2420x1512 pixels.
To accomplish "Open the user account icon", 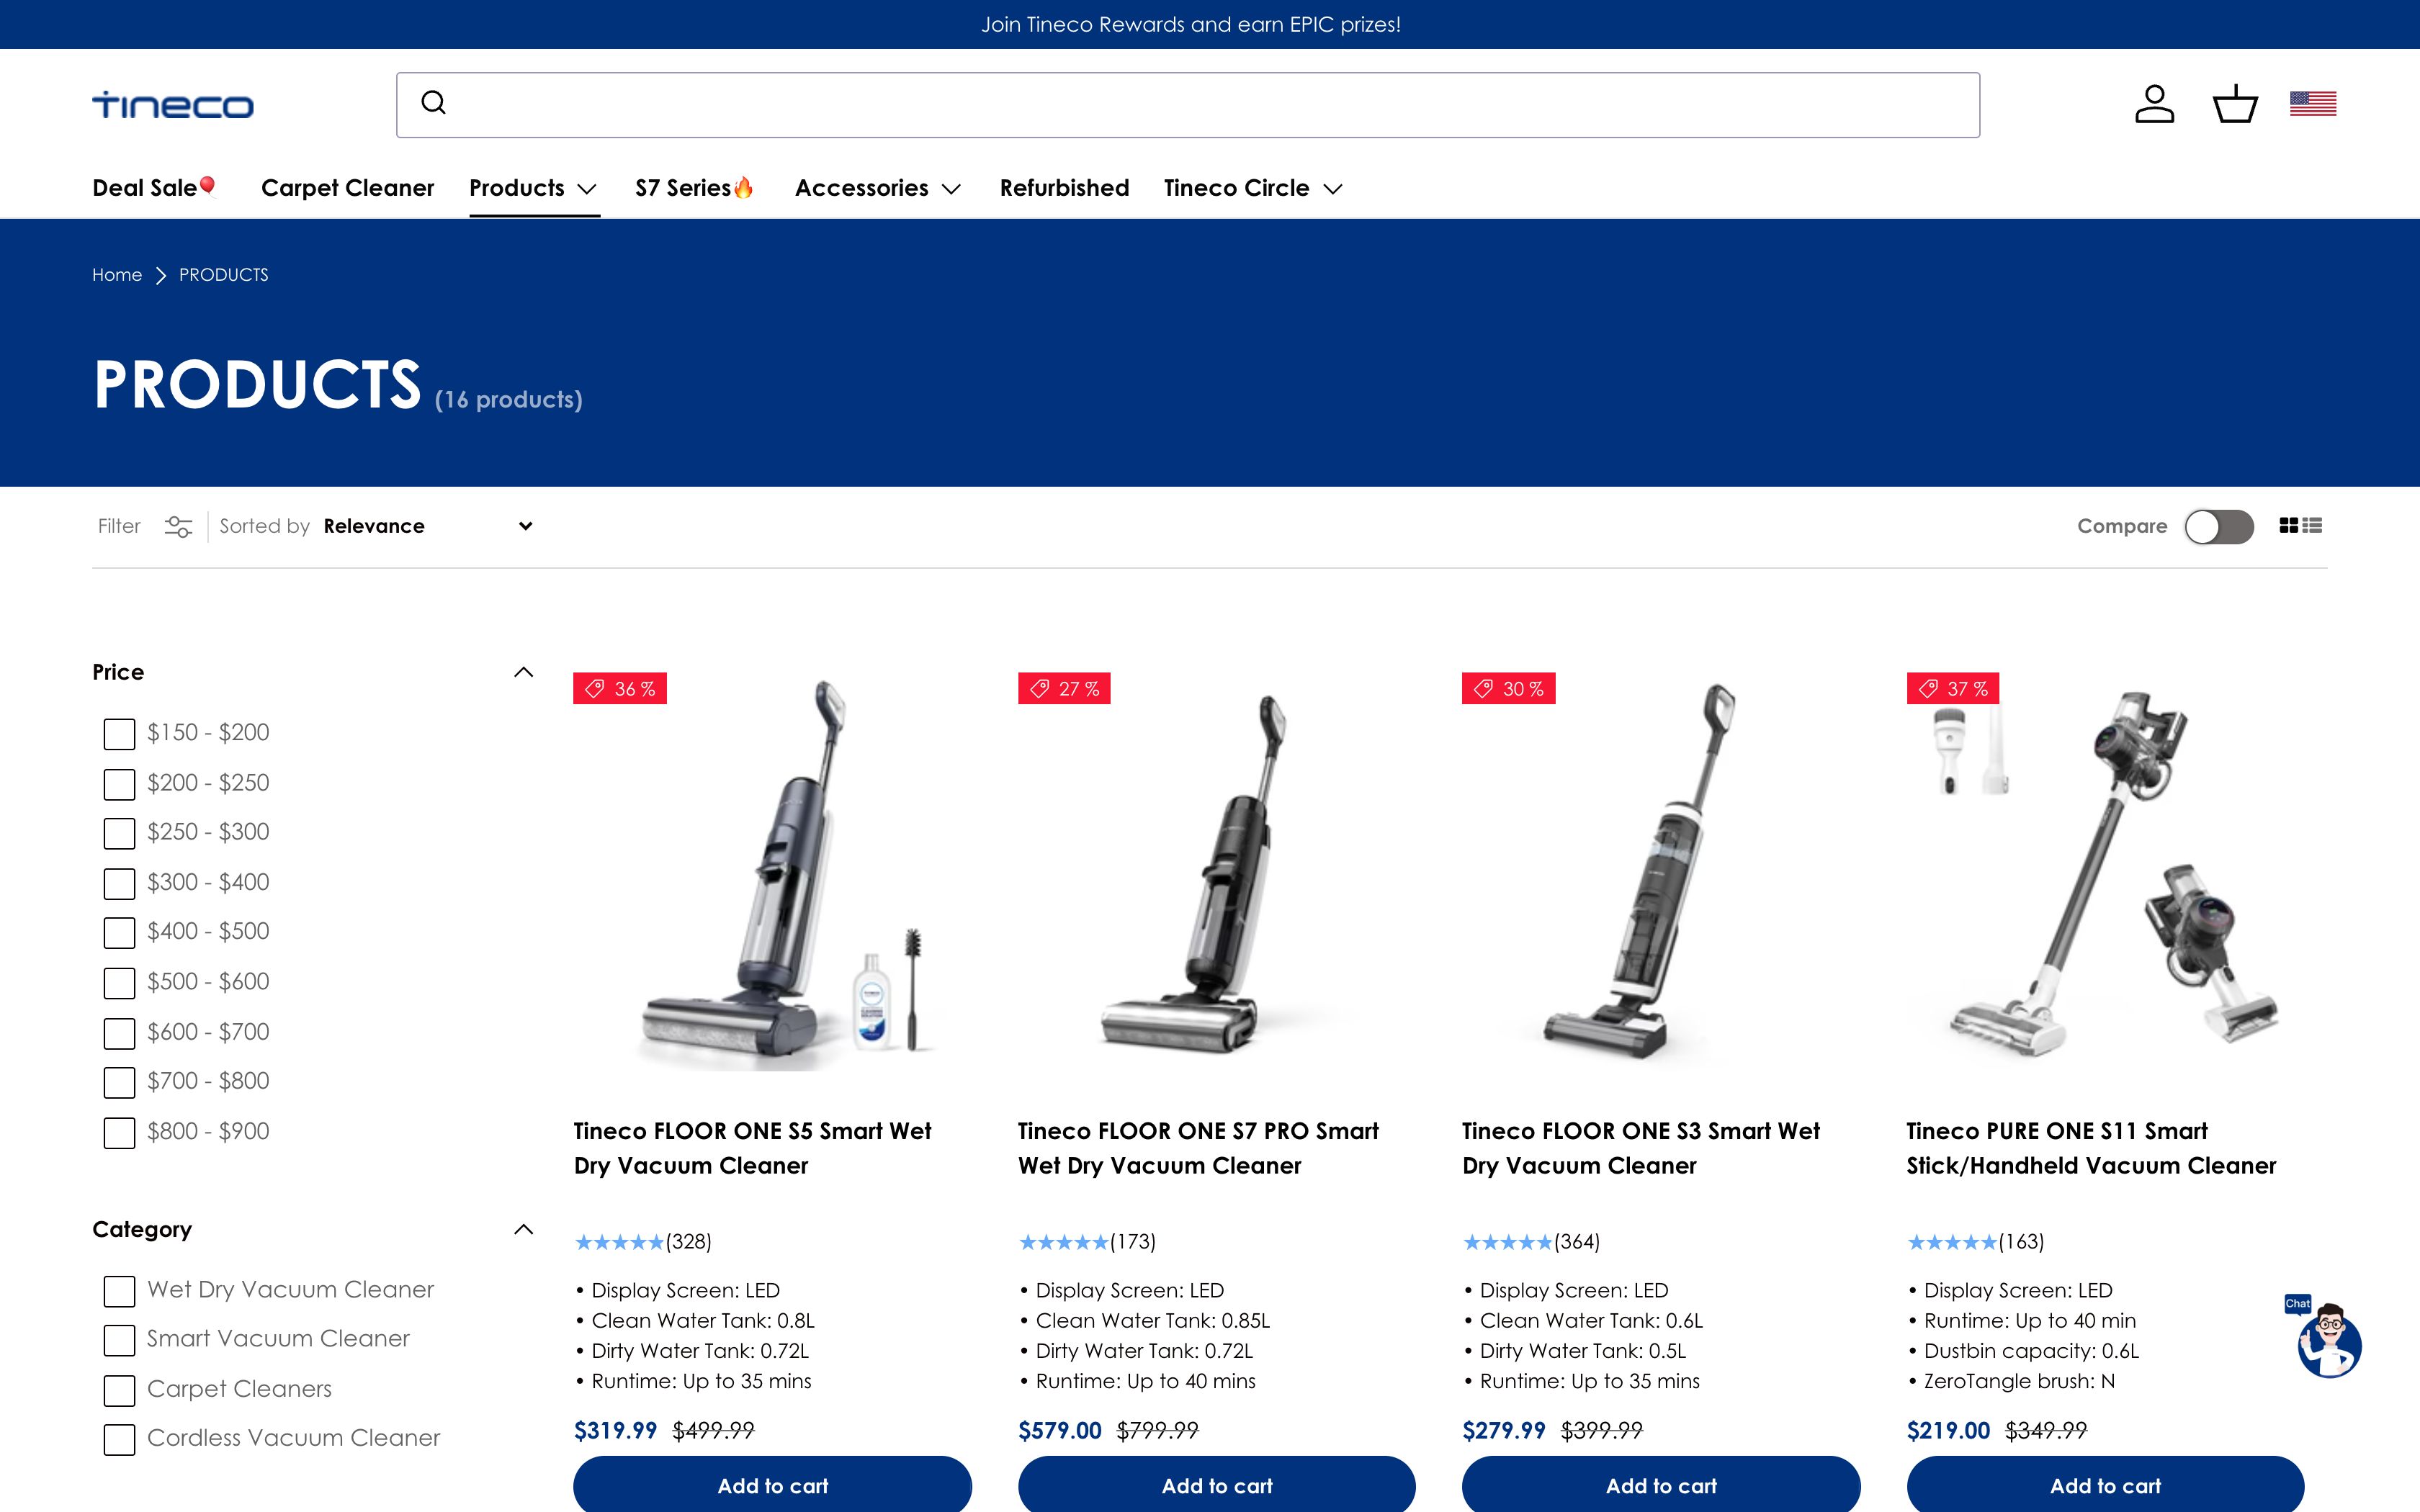I will 2154,104.
